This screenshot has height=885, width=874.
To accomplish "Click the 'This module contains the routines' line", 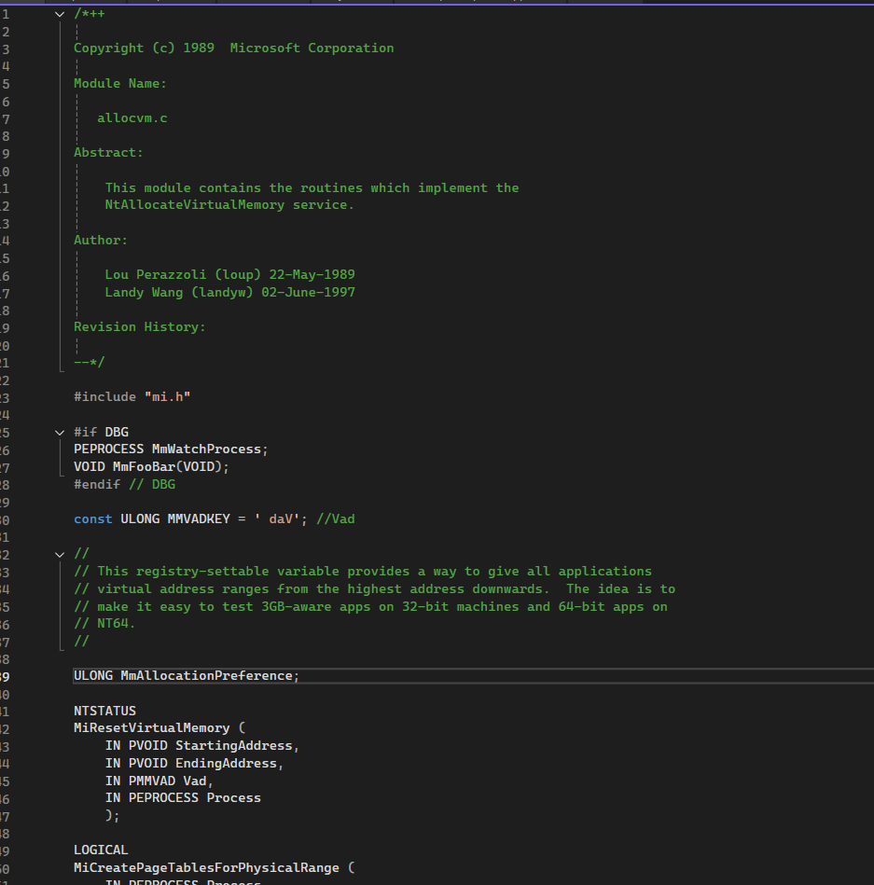I will pyautogui.click(x=312, y=188).
